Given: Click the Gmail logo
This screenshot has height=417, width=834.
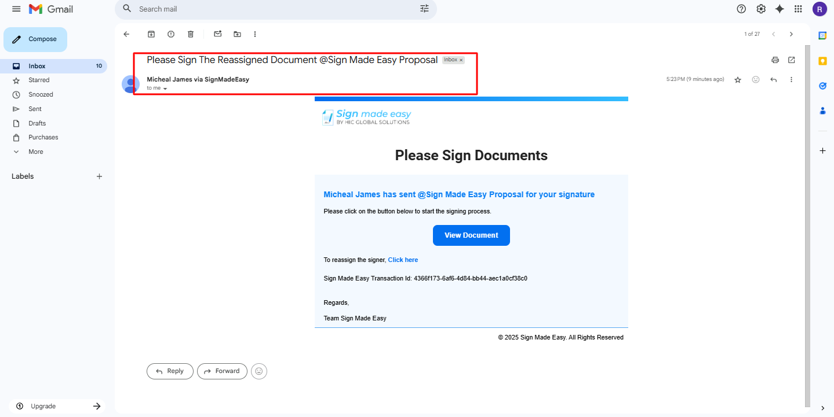Looking at the screenshot, I should pyautogui.click(x=51, y=9).
